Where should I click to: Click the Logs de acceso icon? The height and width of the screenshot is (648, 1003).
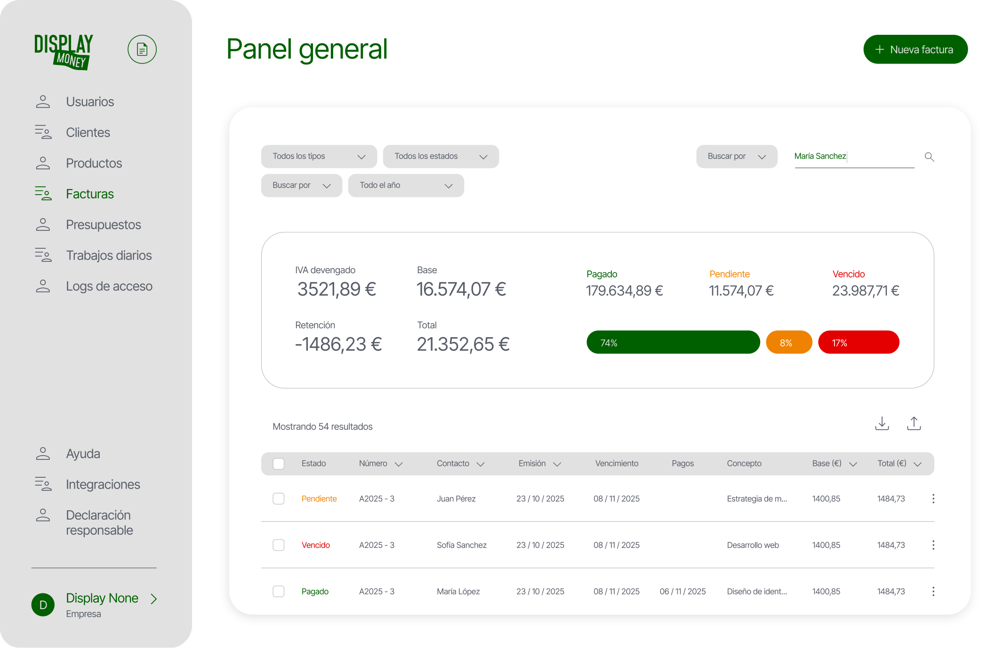click(x=43, y=286)
